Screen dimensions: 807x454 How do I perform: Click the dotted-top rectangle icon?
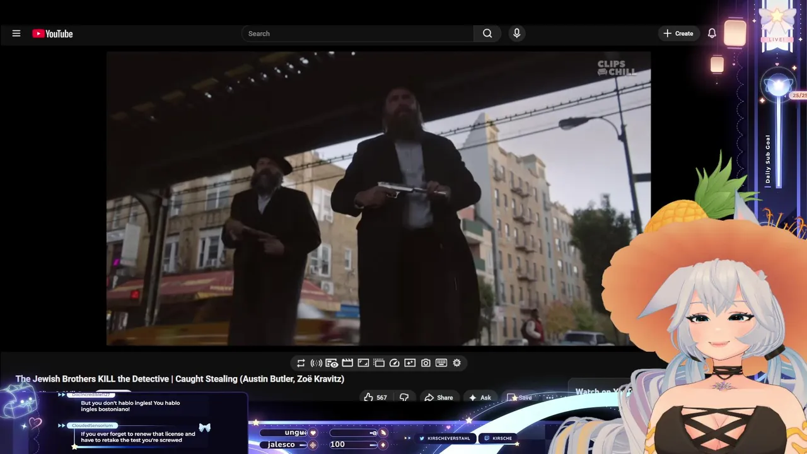click(379, 363)
